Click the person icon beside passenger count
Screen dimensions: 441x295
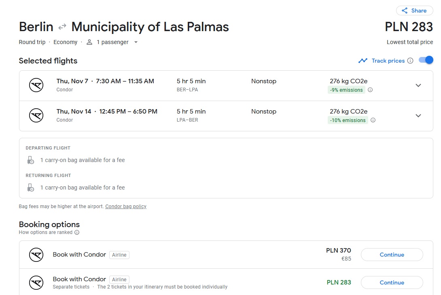click(89, 42)
